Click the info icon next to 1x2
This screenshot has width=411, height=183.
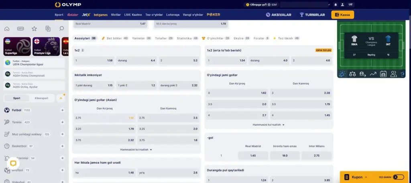tap(83, 50)
